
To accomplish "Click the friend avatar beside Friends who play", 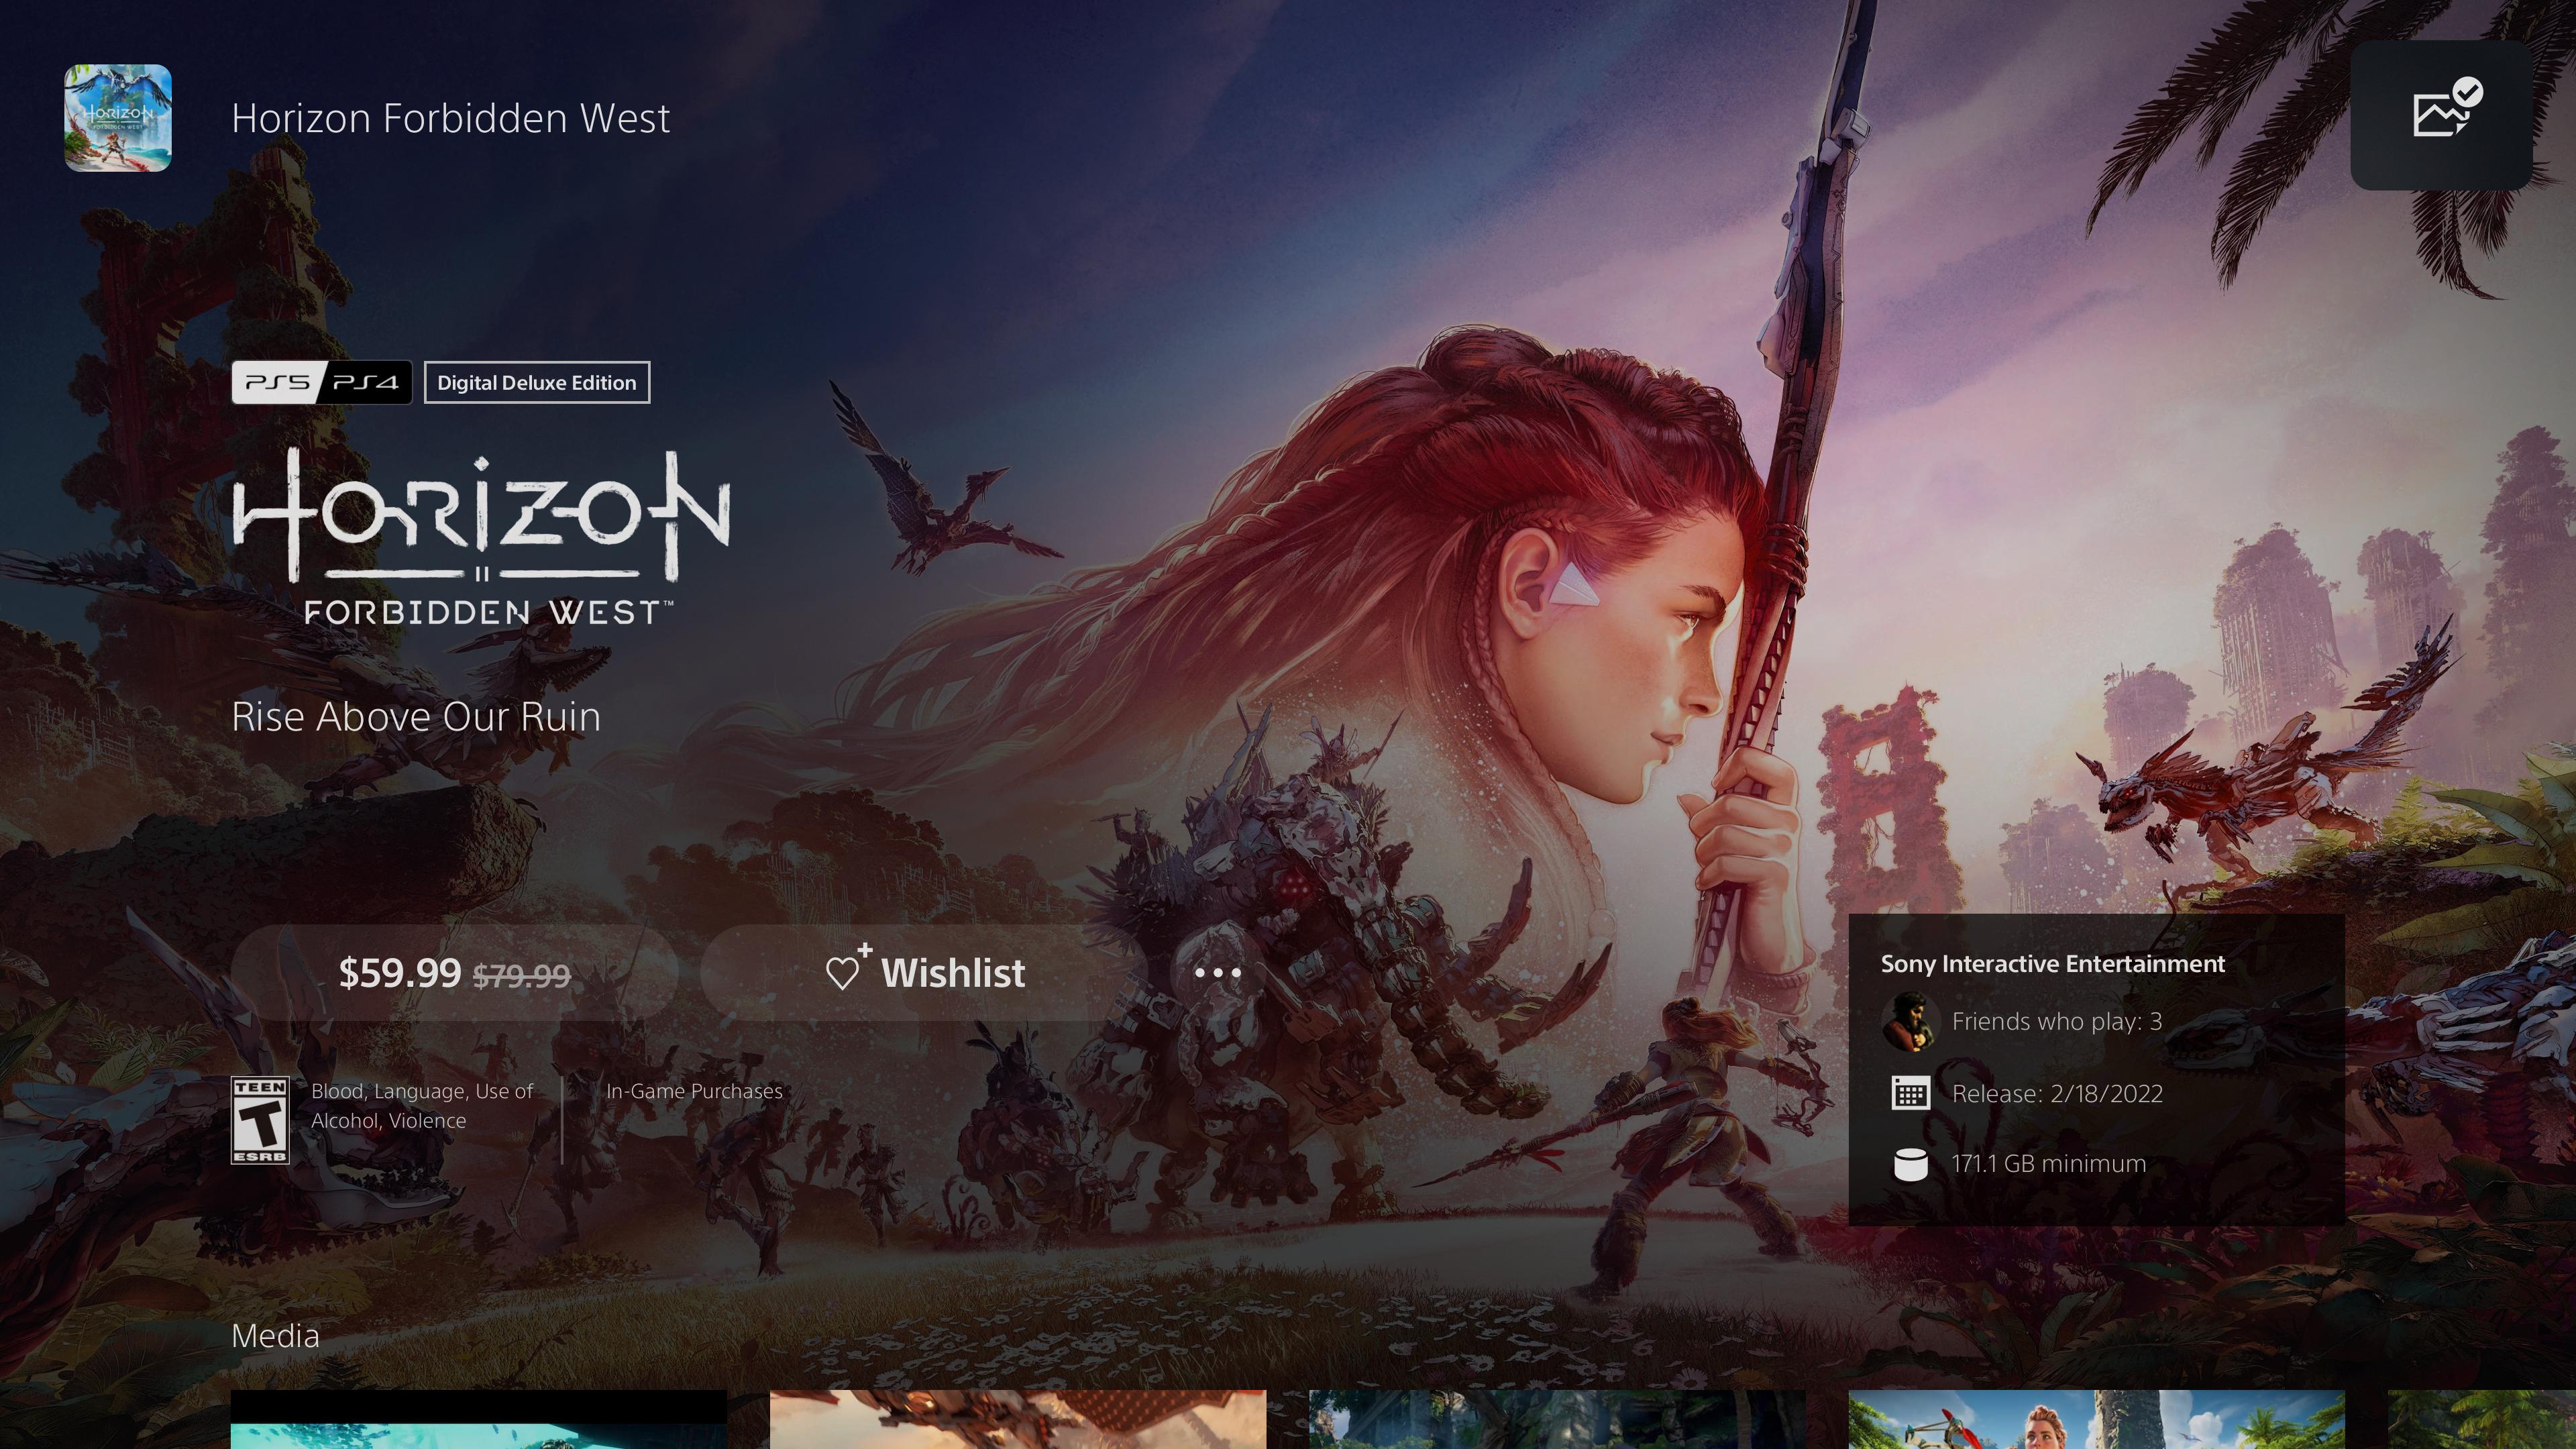I will pos(1910,1021).
